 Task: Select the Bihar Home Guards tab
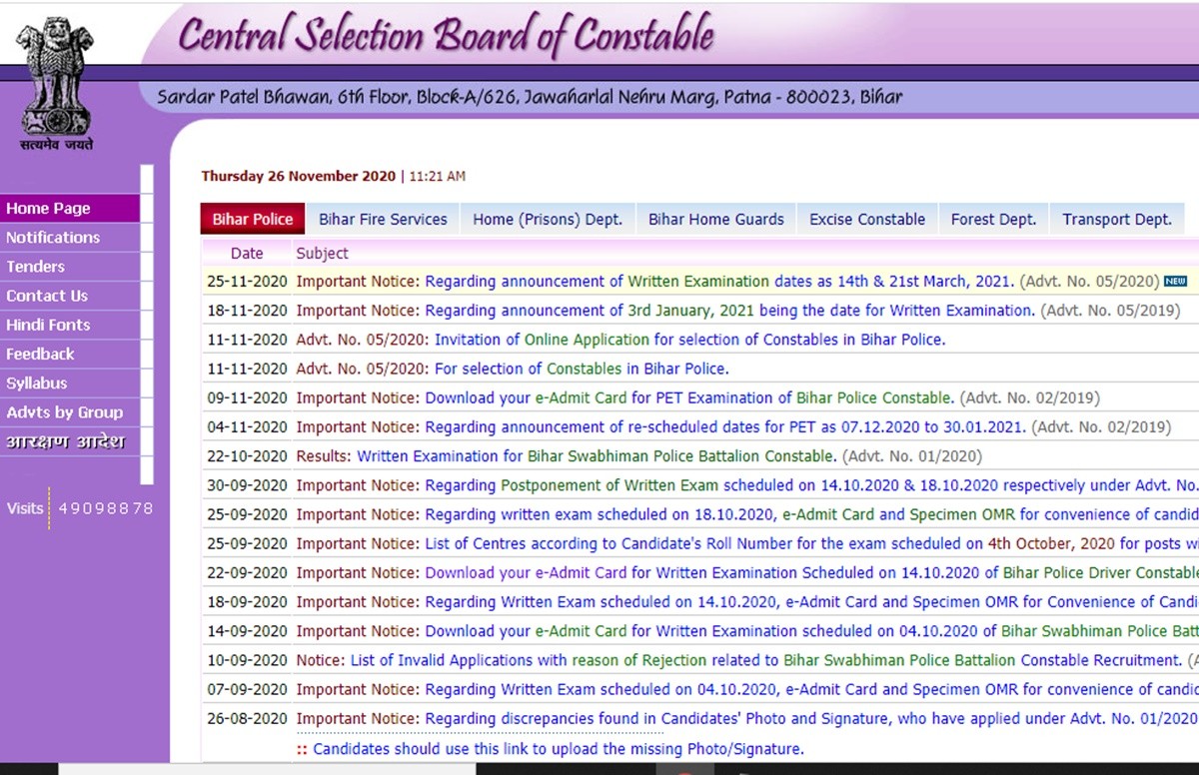tap(715, 220)
